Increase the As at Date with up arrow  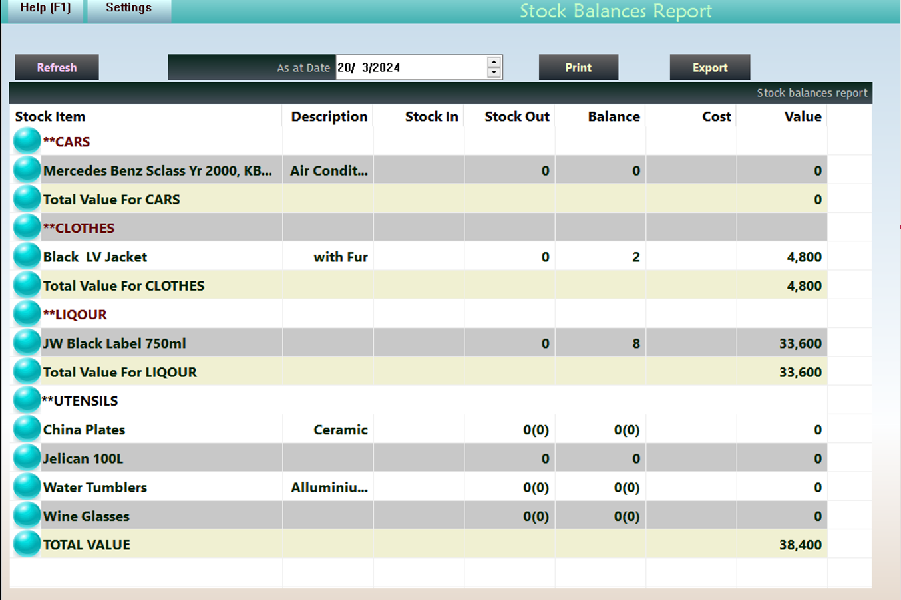(x=494, y=62)
